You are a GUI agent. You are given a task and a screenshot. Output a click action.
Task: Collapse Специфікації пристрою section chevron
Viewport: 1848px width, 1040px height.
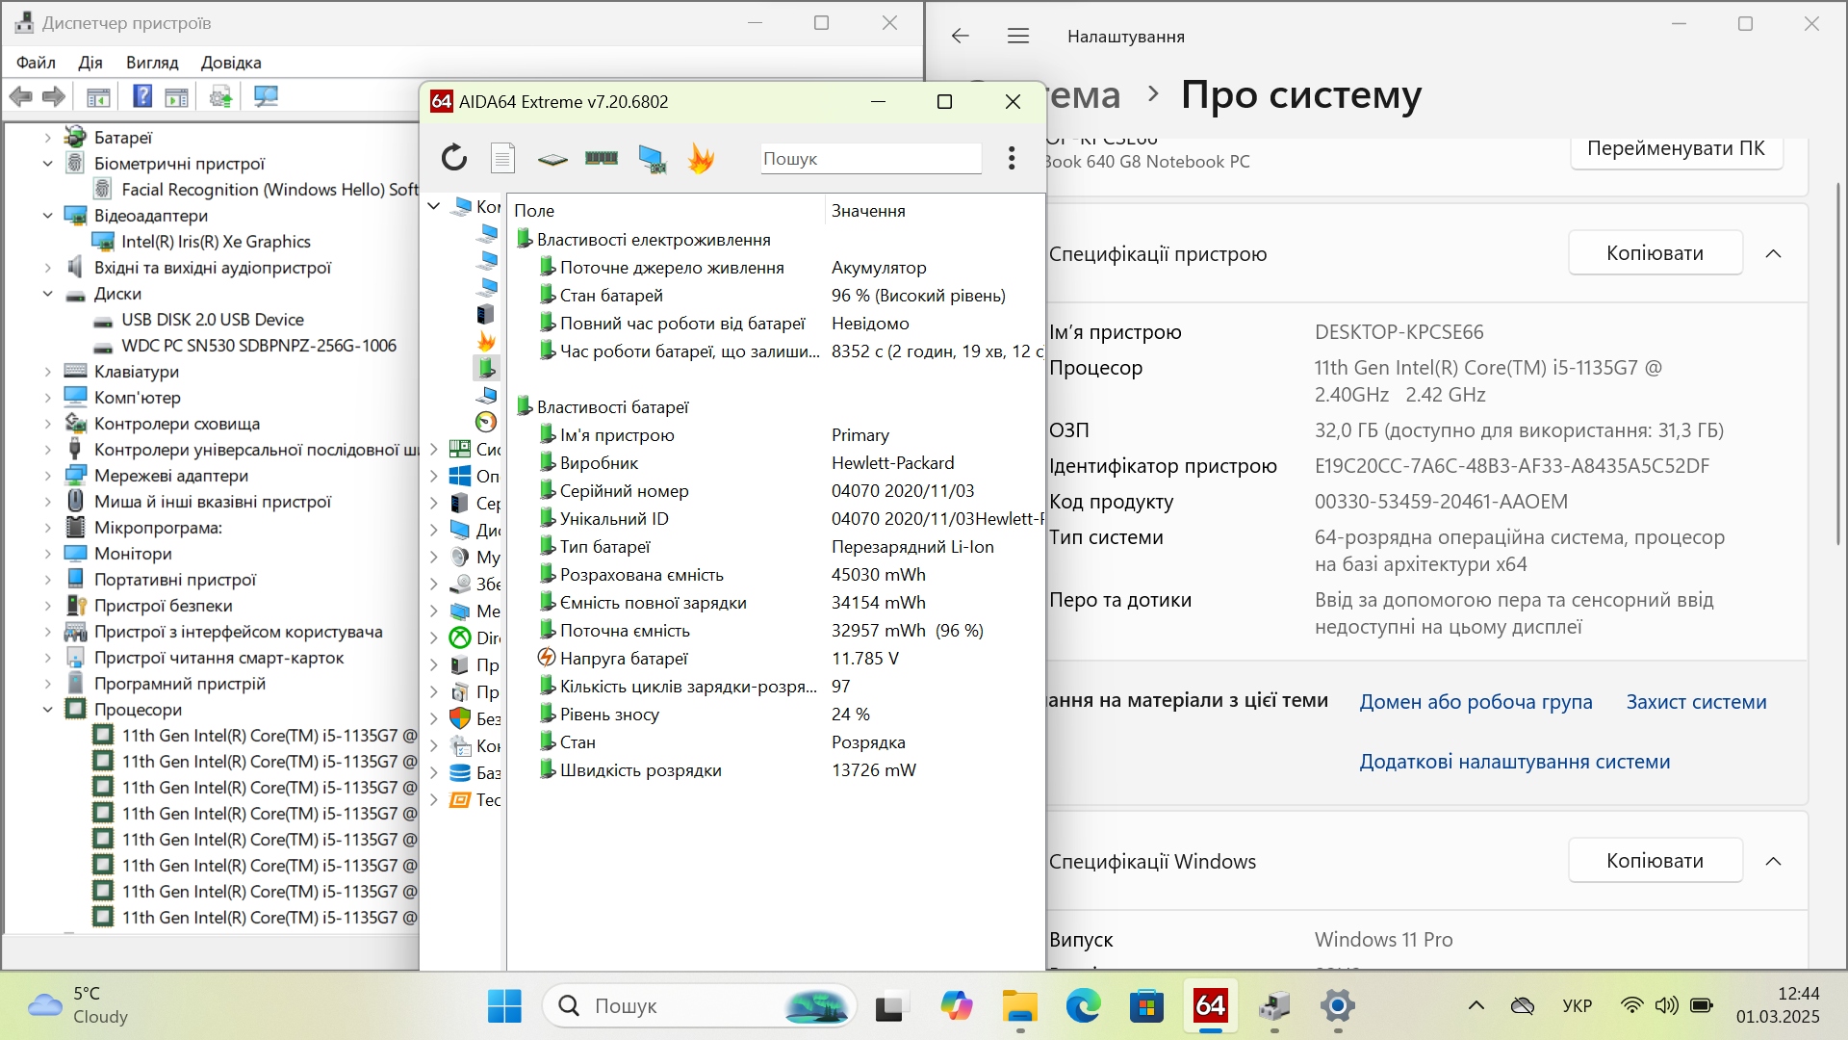(x=1774, y=253)
